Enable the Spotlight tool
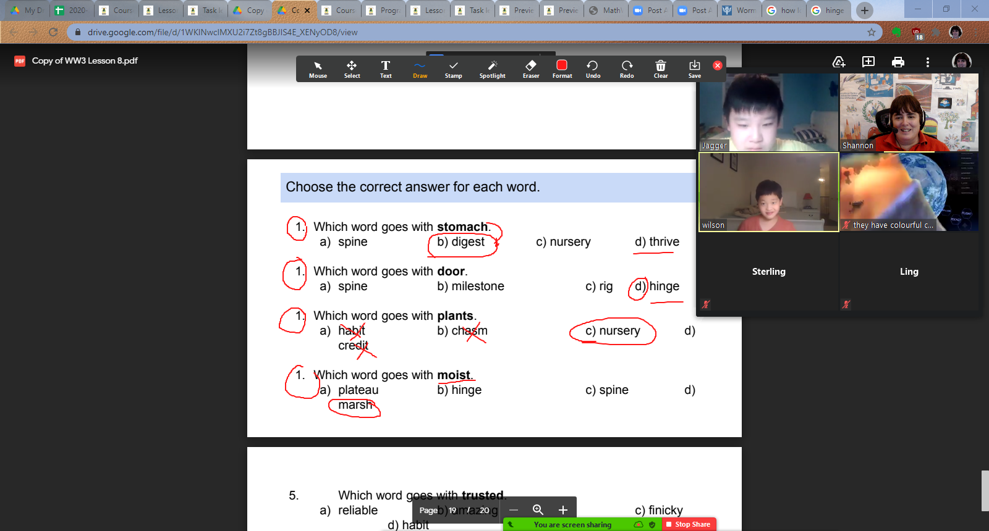Image resolution: width=989 pixels, height=531 pixels. (x=492, y=69)
